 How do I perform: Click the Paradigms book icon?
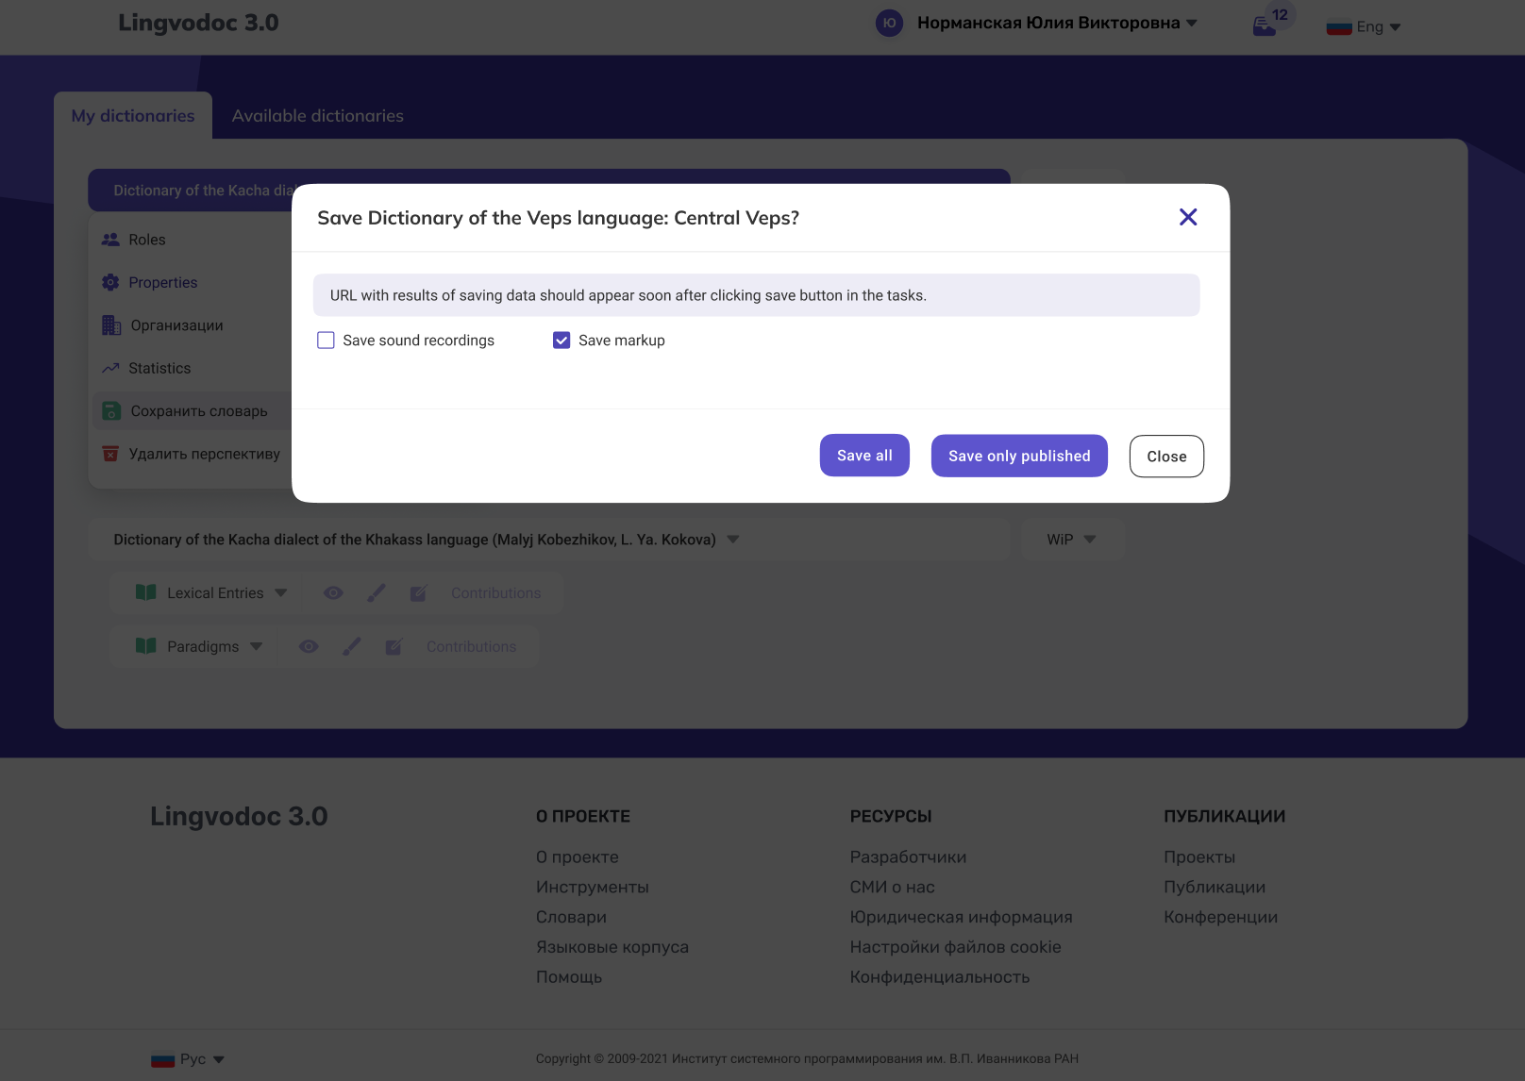point(146,646)
